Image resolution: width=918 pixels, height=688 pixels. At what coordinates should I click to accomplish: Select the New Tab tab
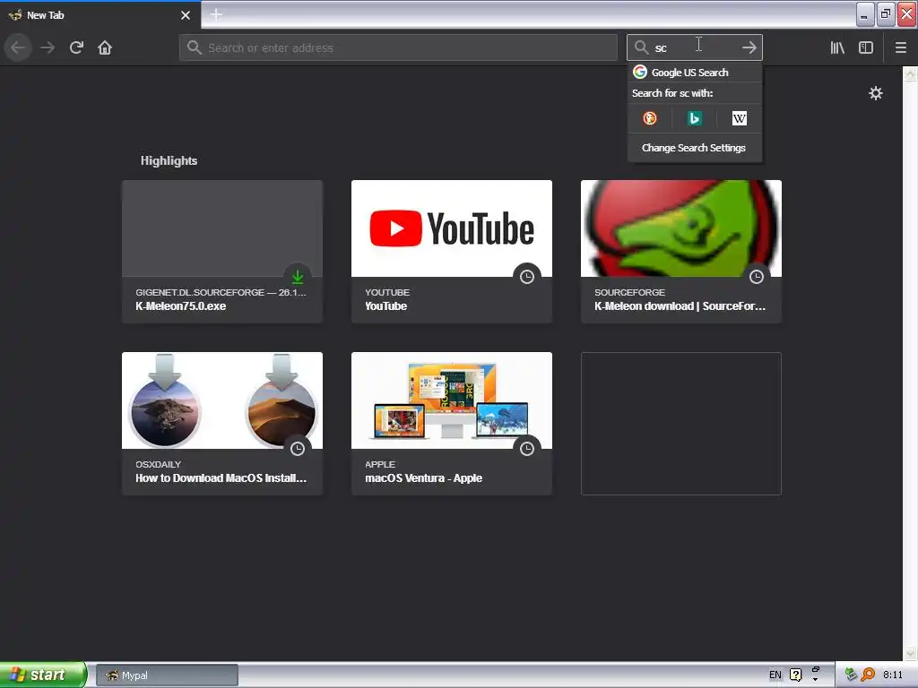(100, 15)
